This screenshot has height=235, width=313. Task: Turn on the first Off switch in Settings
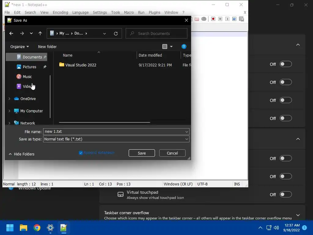tap(286, 64)
